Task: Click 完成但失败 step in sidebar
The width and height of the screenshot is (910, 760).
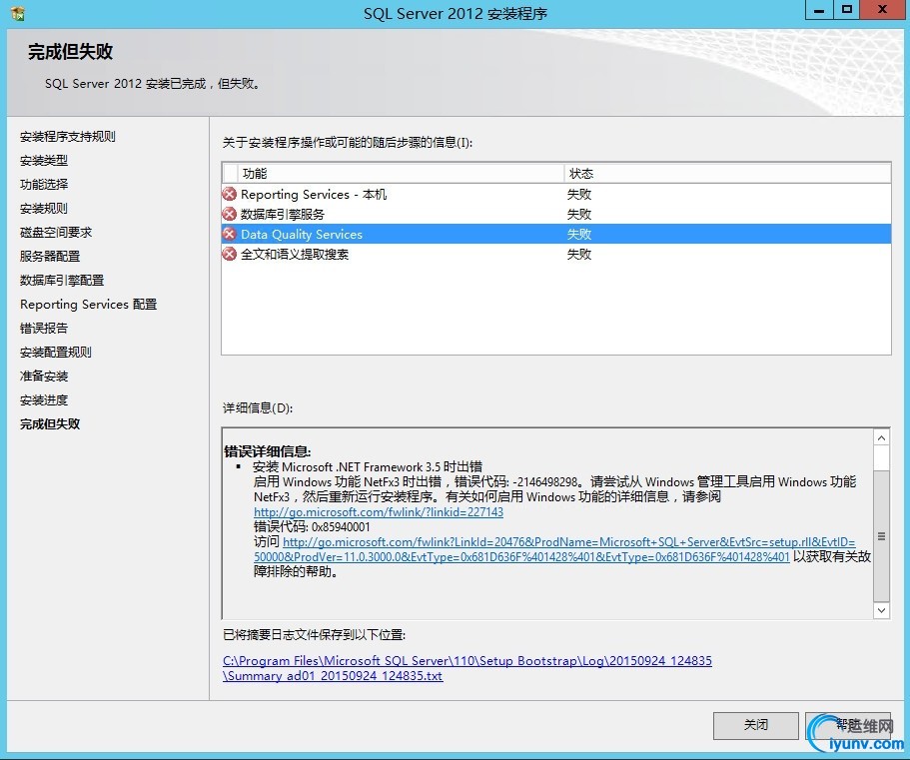Action: click(50, 424)
